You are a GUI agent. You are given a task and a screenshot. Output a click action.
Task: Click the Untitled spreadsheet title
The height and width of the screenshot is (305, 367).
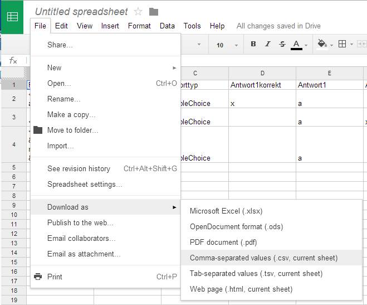point(81,12)
